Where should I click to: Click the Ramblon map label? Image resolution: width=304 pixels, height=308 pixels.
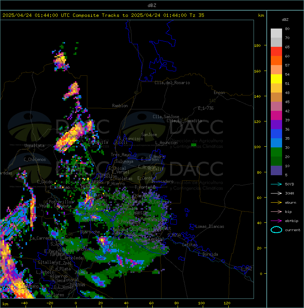coord(120,106)
